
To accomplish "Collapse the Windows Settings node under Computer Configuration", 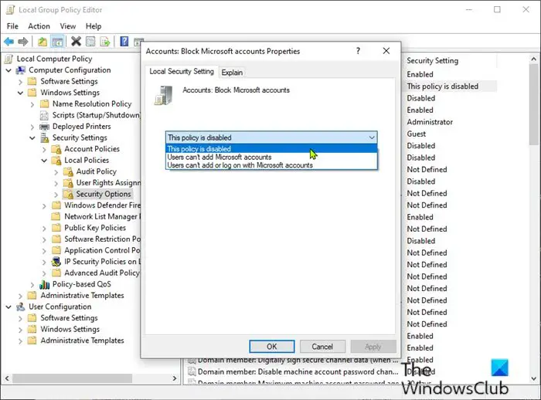I will 20,93.
